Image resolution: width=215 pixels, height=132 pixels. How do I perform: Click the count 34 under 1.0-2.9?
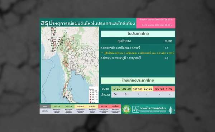(x=115, y=94)
